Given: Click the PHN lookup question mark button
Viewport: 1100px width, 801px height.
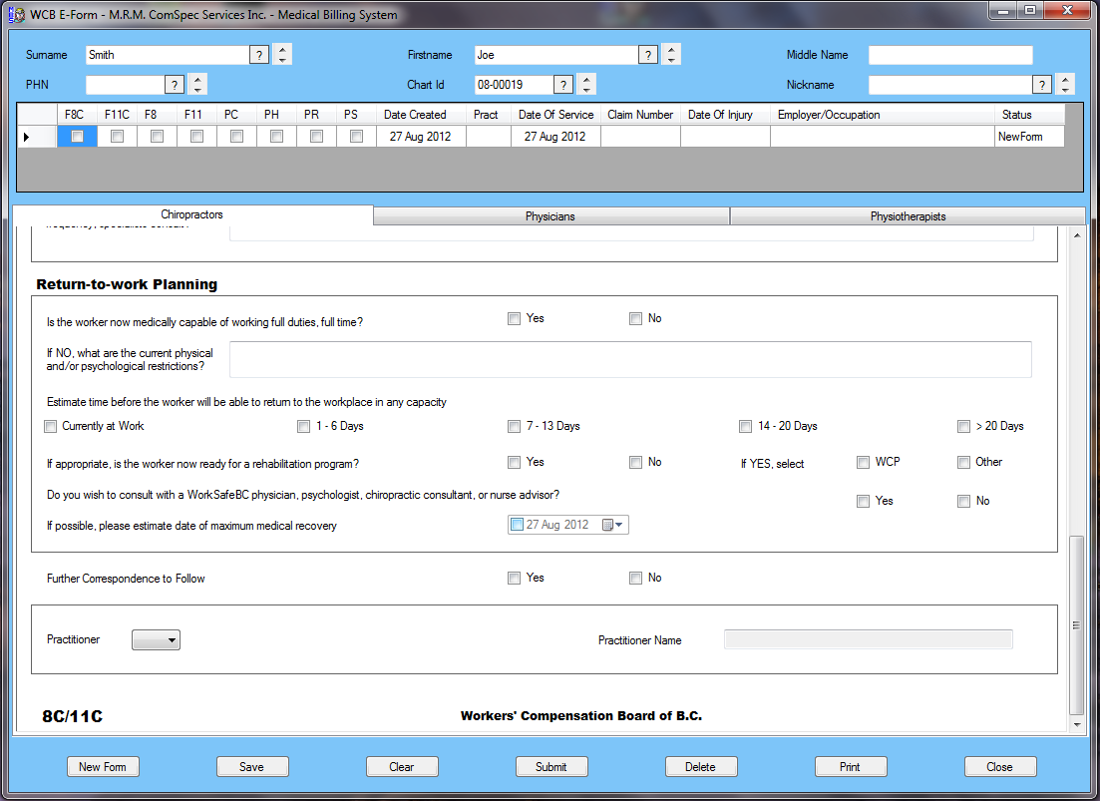Looking at the screenshot, I should point(174,85).
